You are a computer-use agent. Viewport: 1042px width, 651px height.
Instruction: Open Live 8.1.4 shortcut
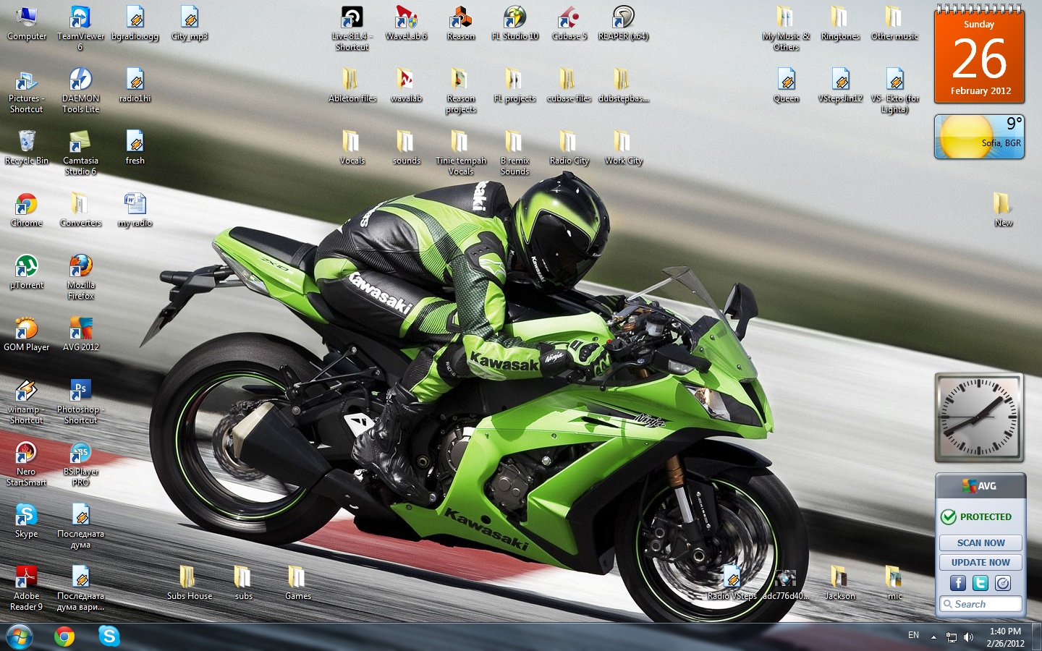click(x=352, y=28)
